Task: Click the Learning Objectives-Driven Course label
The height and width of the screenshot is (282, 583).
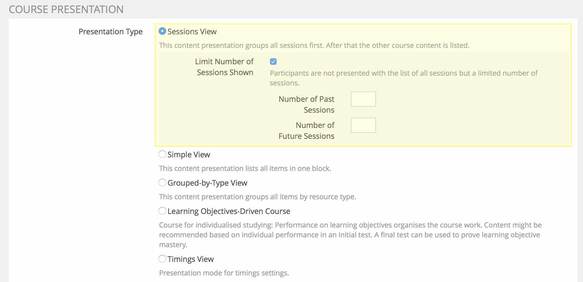Action: 229,211
